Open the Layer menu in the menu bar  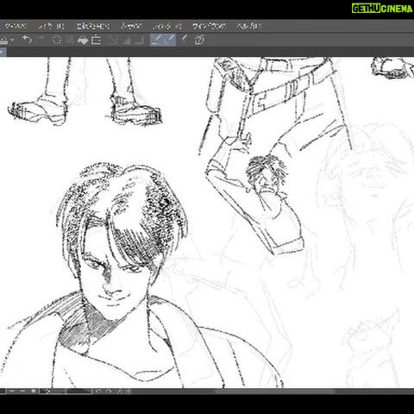(51, 26)
